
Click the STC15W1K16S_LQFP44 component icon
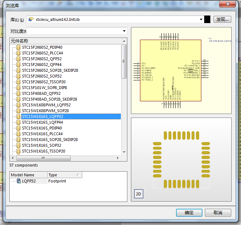coord(18,122)
